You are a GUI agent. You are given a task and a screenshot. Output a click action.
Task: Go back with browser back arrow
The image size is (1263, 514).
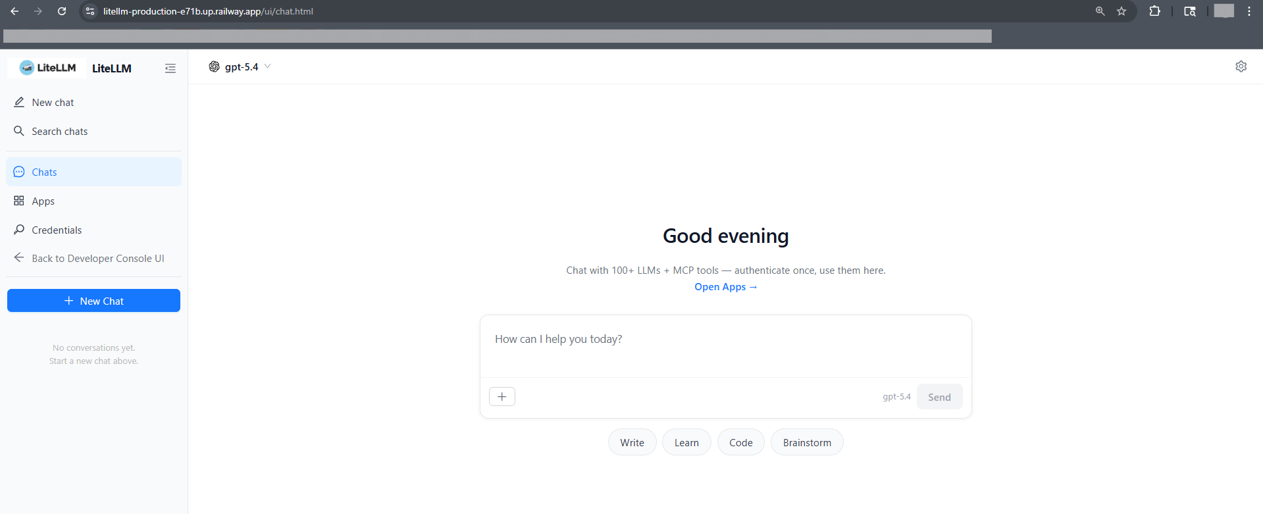pos(14,11)
